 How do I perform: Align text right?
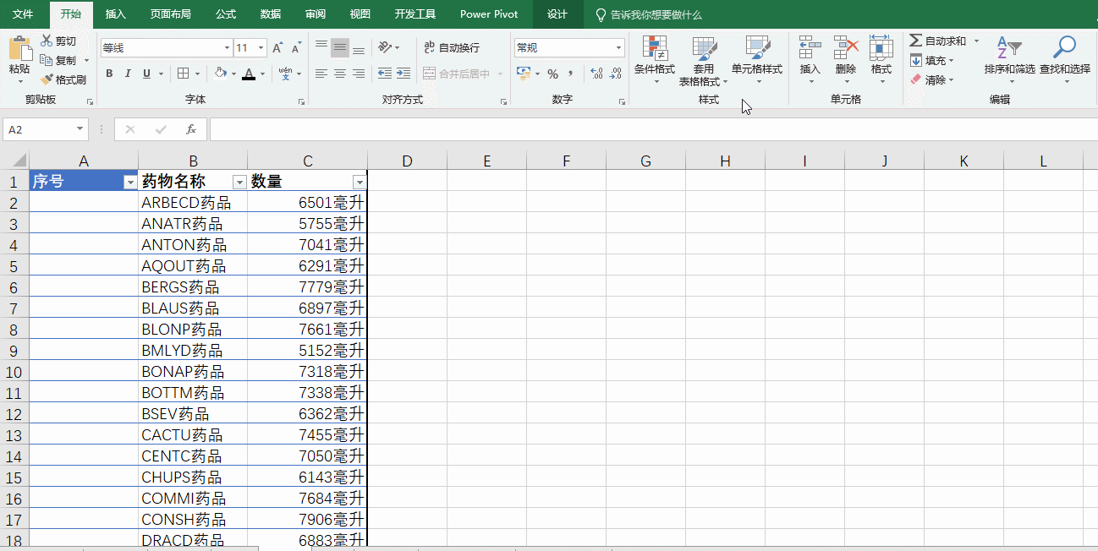click(359, 74)
